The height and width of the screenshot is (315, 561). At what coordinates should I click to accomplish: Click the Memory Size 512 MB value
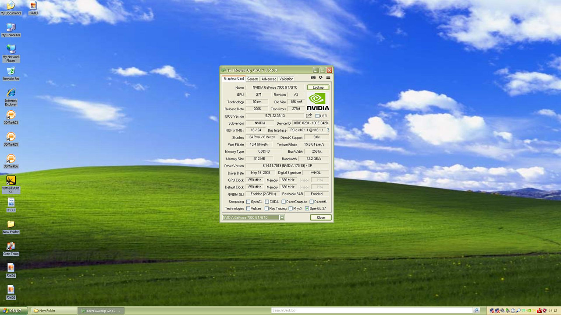click(259, 159)
